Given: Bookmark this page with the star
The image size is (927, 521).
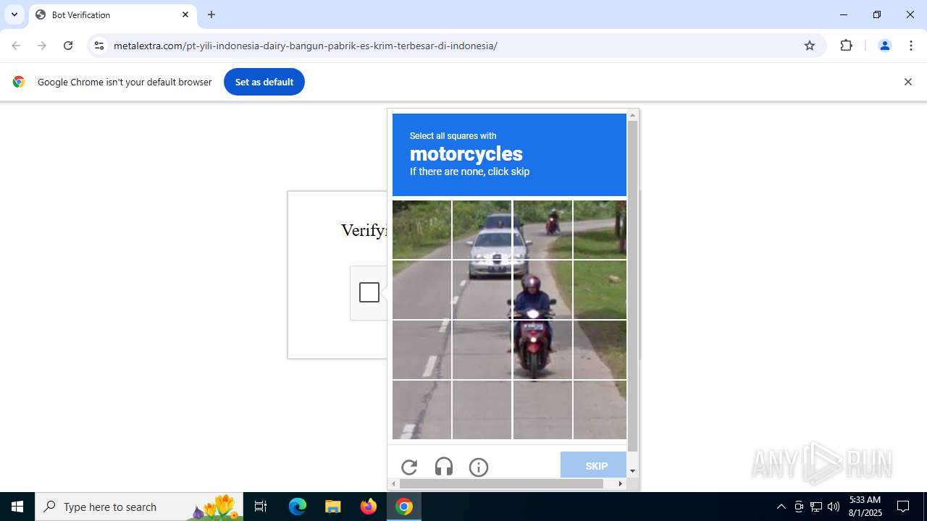Looking at the screenshot, I should (810, 46).
